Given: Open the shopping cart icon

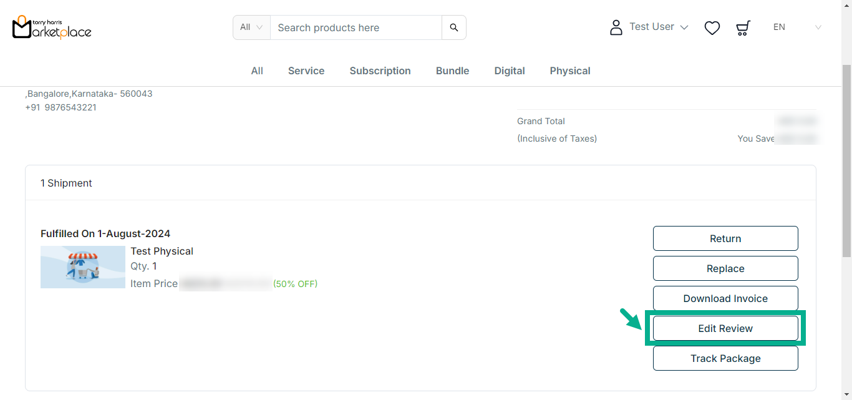Looking at the screenshot, I should pyautogui.click(x=743, y=27).
